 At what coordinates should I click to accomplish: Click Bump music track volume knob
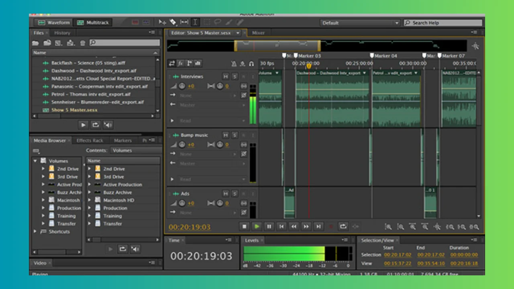click(182, 144)
